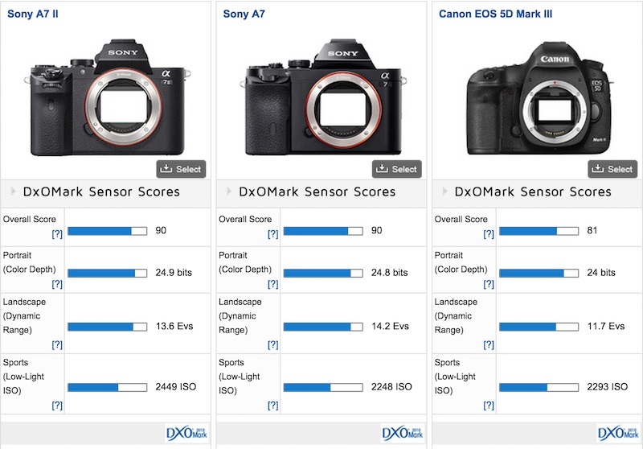643x449 pixels.
Task: Collapse Sony A7 II DxOMark Sensor Scores arrow
Action: pos(13,192)
